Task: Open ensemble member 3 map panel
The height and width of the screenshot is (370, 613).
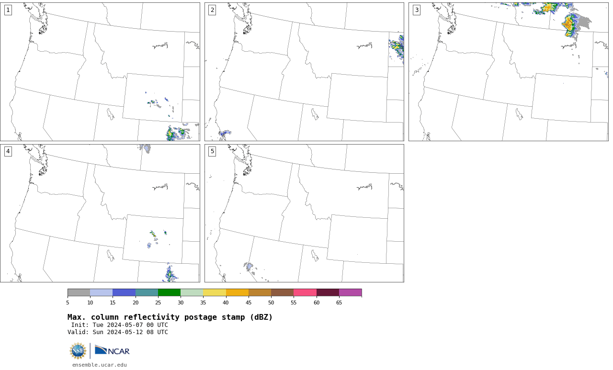Action: (x=508, y=72)
